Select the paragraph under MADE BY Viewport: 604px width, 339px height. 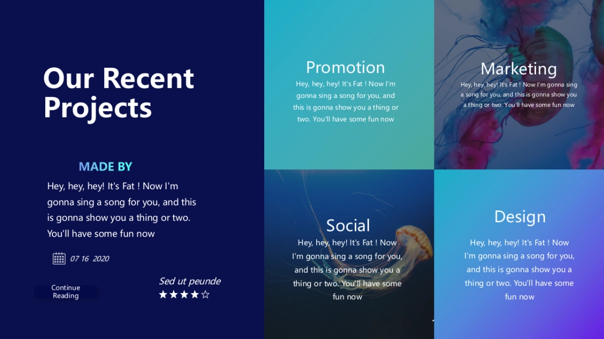[122, 210]
